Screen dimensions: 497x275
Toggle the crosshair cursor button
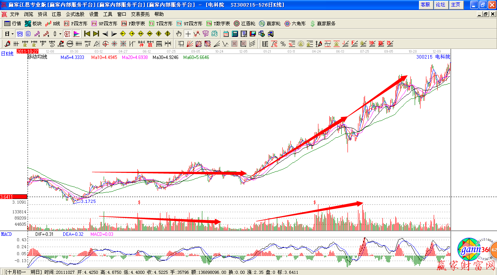188,34
